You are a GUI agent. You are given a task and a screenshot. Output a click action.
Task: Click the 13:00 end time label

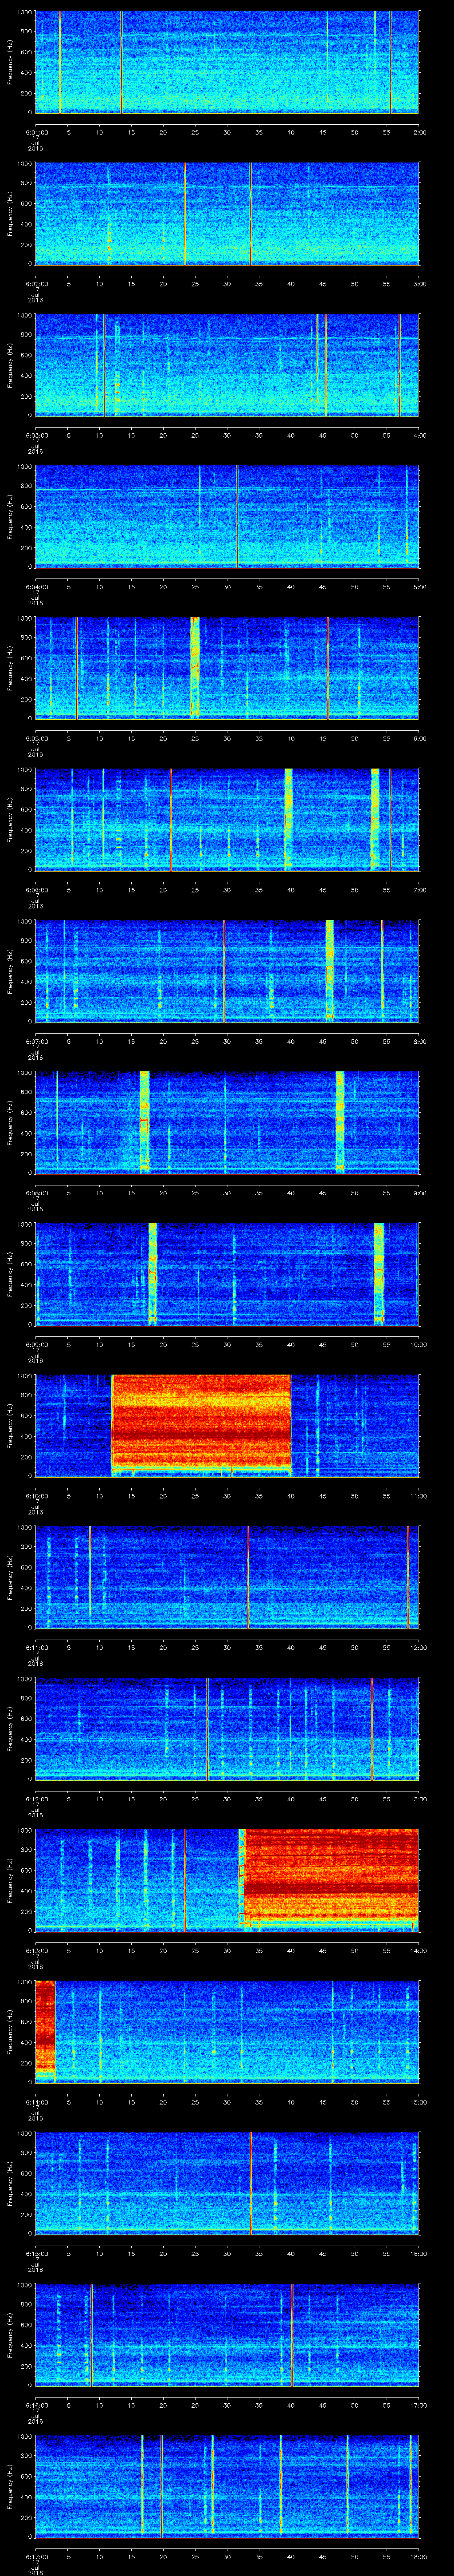[x=418, y=1799]
